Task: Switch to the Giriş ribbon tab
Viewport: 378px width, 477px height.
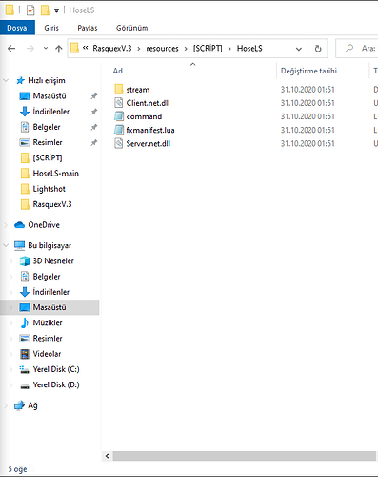Action: [x=51, y=28]
